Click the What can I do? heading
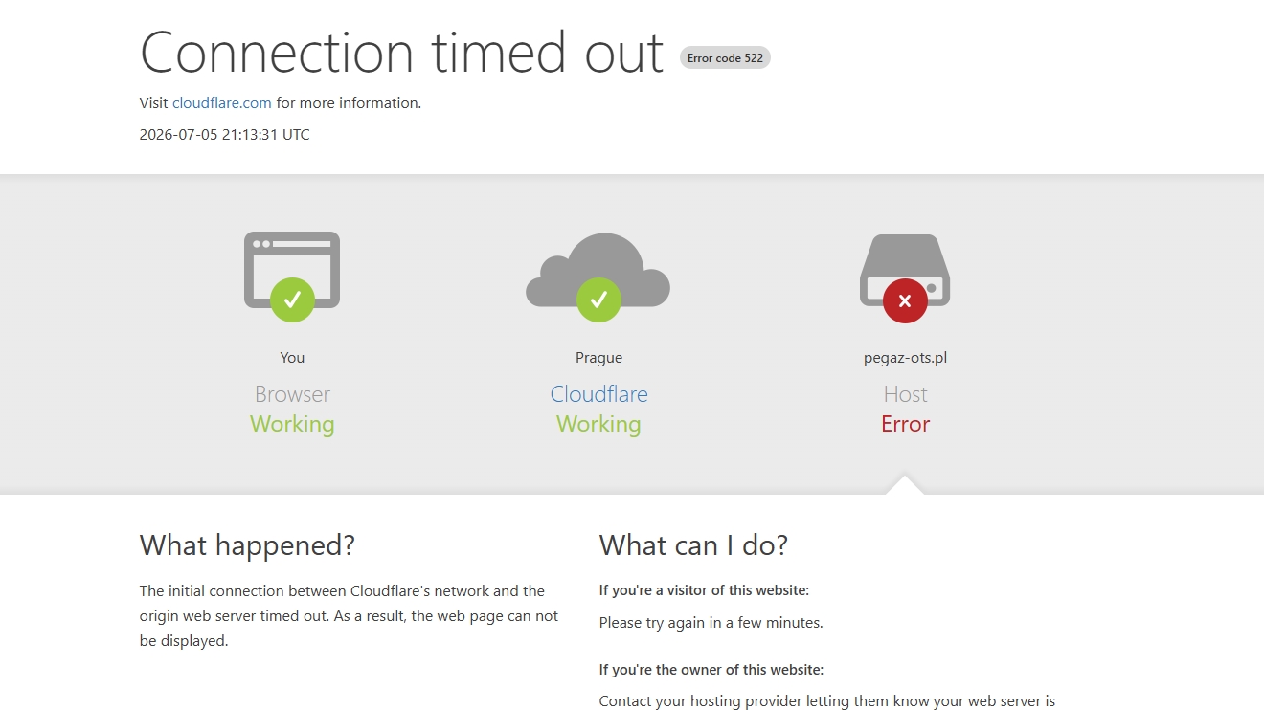The height and width of the screenshot is (710, 1264). [x=693, y=545]
